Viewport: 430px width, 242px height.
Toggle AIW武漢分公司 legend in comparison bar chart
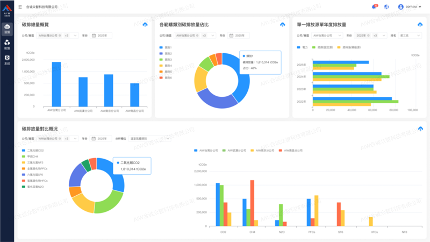(234, 151)
